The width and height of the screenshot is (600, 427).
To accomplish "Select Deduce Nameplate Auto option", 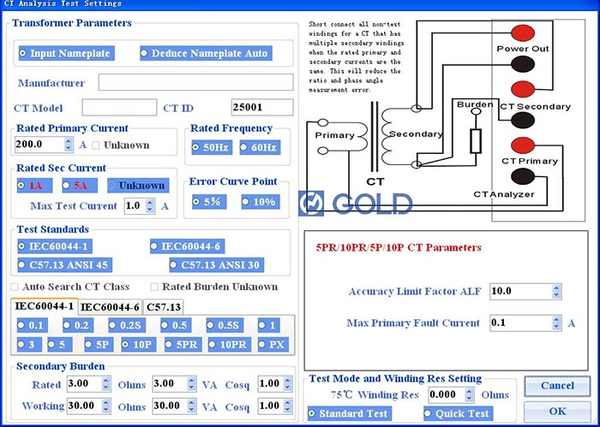I will coord(204,53).
